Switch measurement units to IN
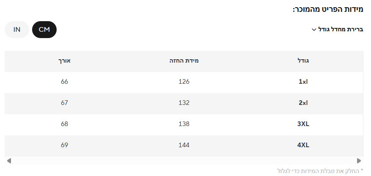This screenshot has height=176, width=371. point(17,30)
